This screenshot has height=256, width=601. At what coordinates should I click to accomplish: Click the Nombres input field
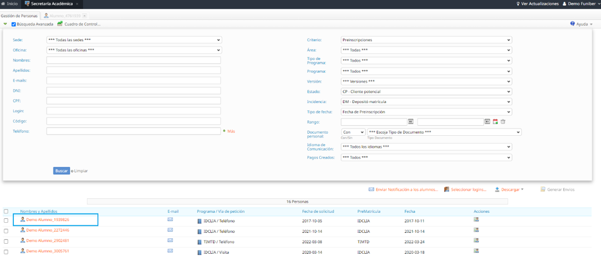pos(134,60)
